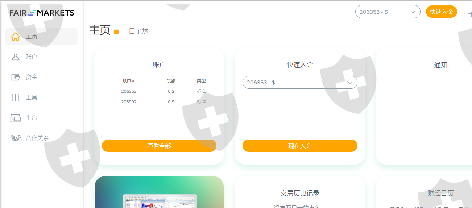Click the 0 $ balance of account 206353
The image size is (472, 208).
(x=171, y=91)
